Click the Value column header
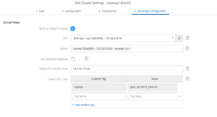This screenshot has width=217, height=117. coord(155,79)
